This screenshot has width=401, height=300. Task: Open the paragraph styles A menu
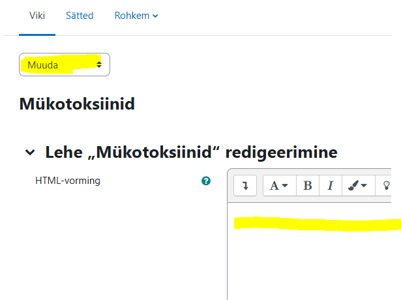[x=279, y=186]
